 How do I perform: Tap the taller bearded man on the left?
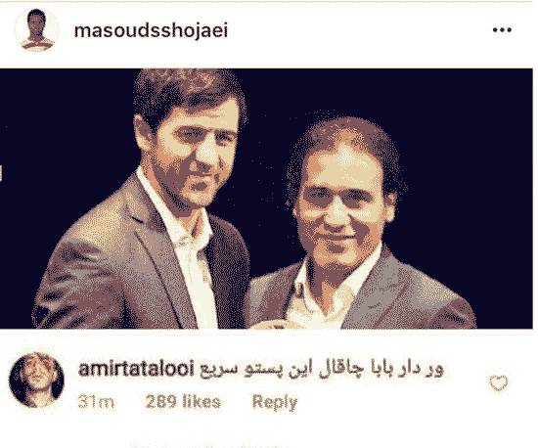click(155, 199)
